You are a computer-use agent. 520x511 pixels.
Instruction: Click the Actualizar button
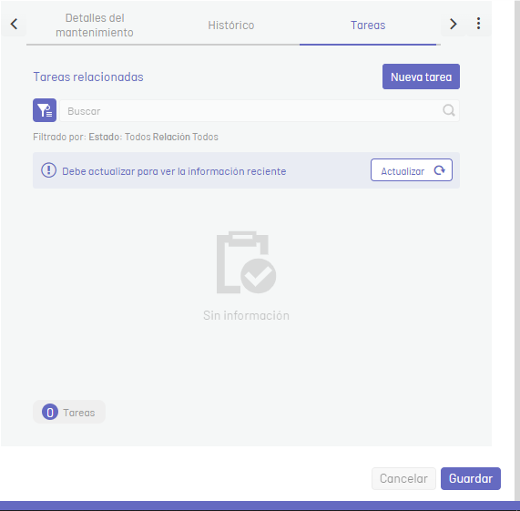(x=412, y=170)
